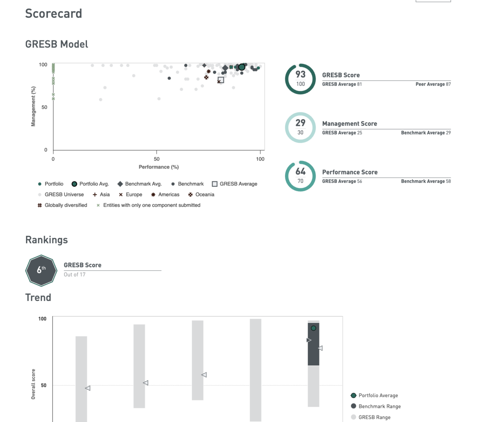Viewport: 495px width, 422px height.
Task: Click the Performance Score 64 circular gauge
Action: 300,176
